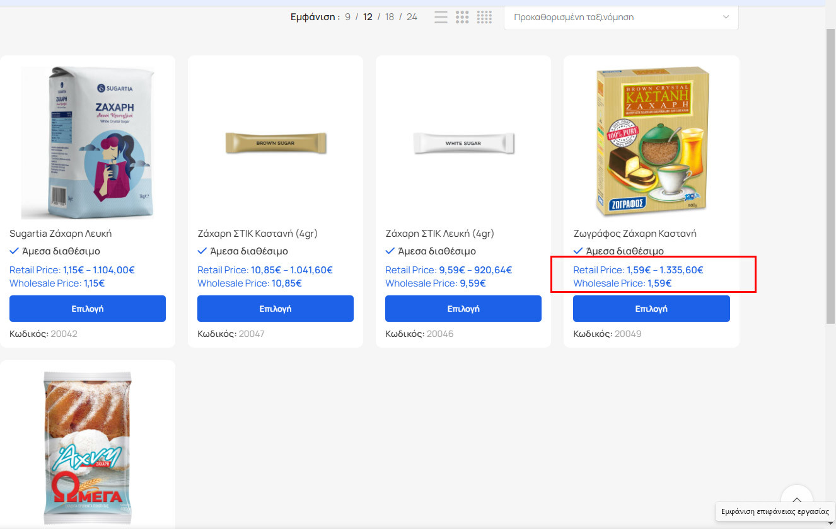Click retail price 9,59€ – 920,64€
This screenshot has width=836, height=529.
475,270
